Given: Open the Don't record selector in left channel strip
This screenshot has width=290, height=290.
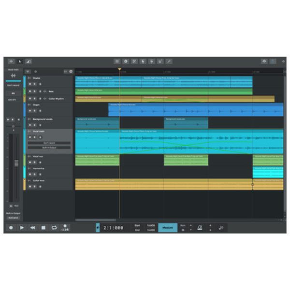Looking at the screenshot, I should [x=13, y=85].
